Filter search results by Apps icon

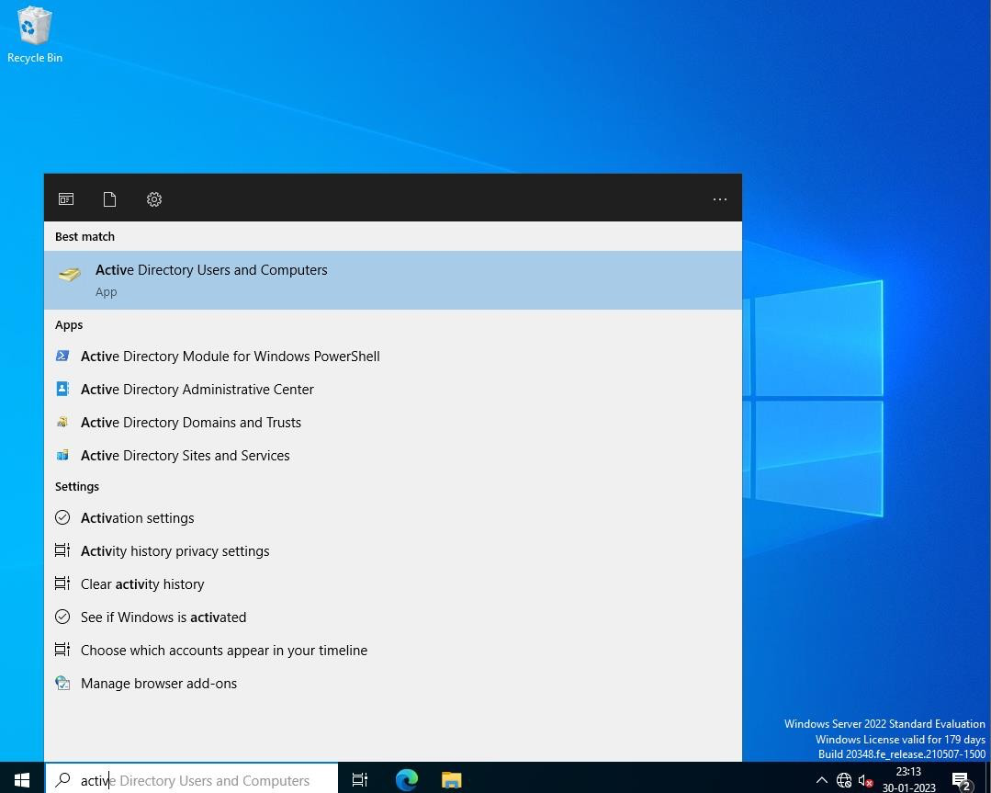66,199
